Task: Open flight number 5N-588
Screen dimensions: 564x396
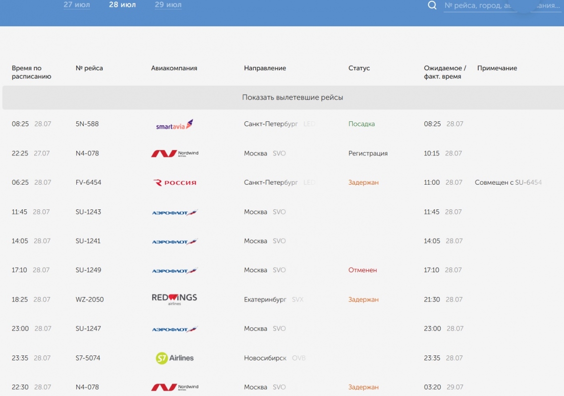Action: click(87, 124)
